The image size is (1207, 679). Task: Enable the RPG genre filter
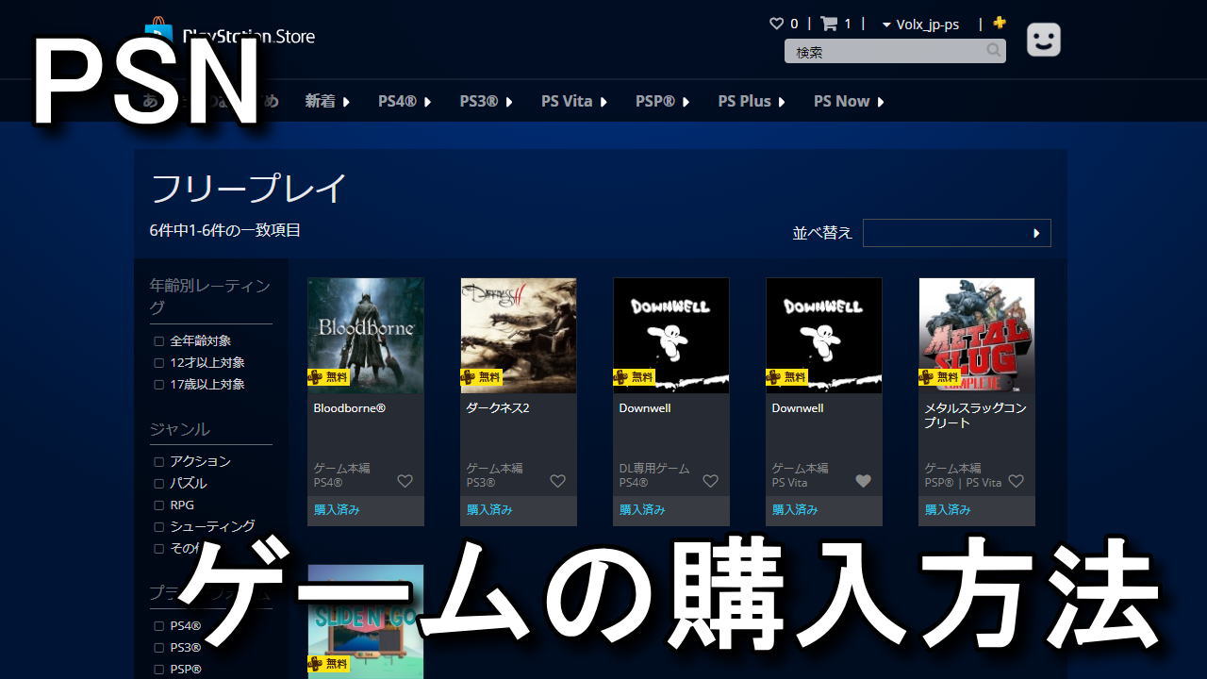tap(159, 505)
